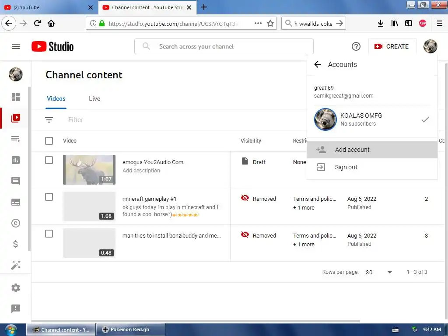
Task: Open the Subtitles sidebar icon
Action: click(16, 202)
